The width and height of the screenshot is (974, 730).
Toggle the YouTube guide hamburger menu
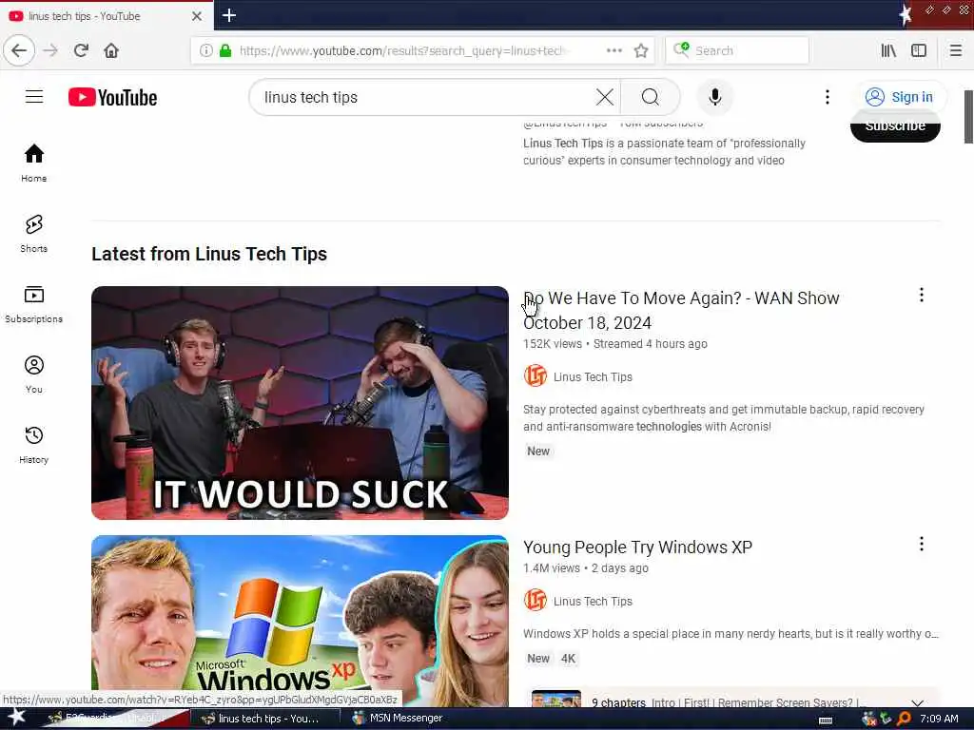point(34,97)
